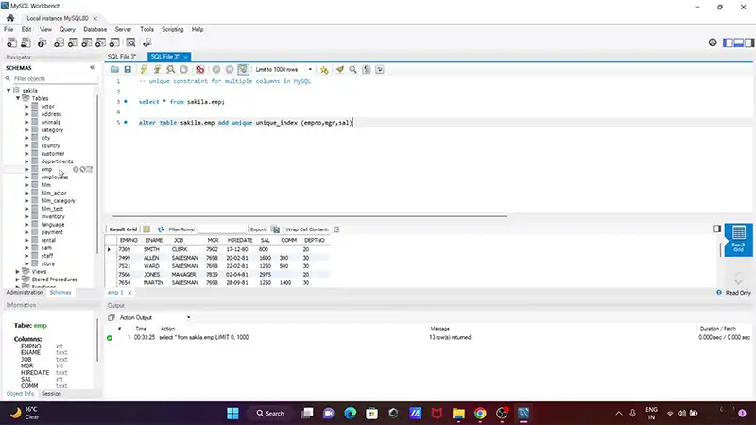Image resolution: width=756 pixels, height=425 pixels.
Task: Toggle the bottom output panel visibility
Action: click(739, 42)
